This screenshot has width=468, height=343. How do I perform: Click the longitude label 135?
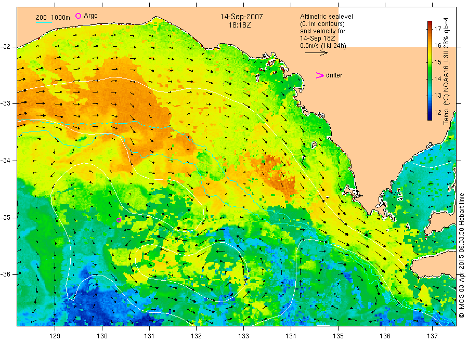tap(338, 336)
